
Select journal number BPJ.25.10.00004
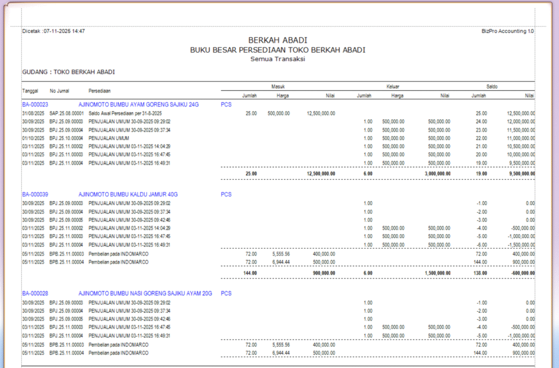pos(66,138)
